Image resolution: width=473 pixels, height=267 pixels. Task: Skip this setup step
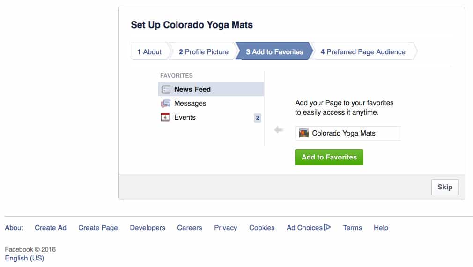tap(445, 187)
